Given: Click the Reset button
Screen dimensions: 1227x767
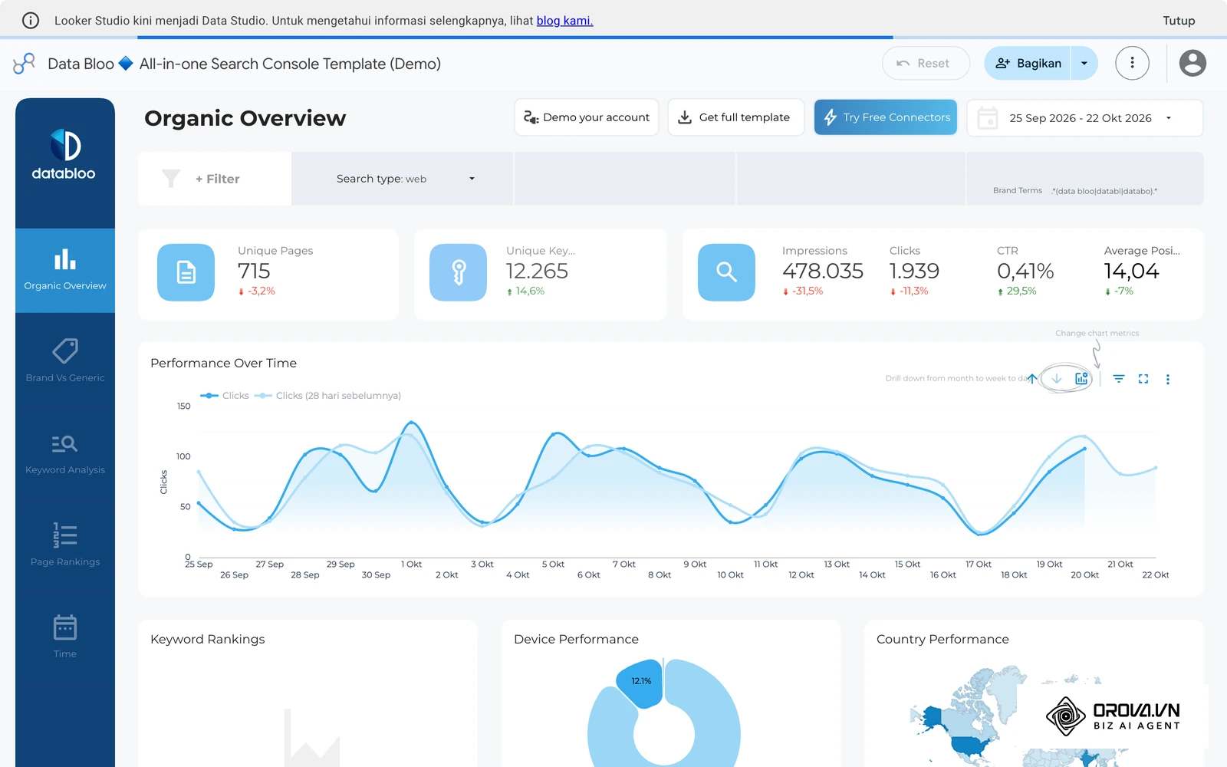Looking at the screenshot, I should 926,64.
